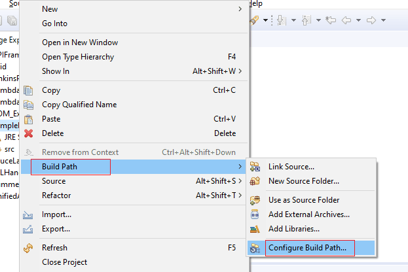Click the Add External Archives jar icon
The width and height of the screenshot is (408, 272).
click(x=255, y=214)
